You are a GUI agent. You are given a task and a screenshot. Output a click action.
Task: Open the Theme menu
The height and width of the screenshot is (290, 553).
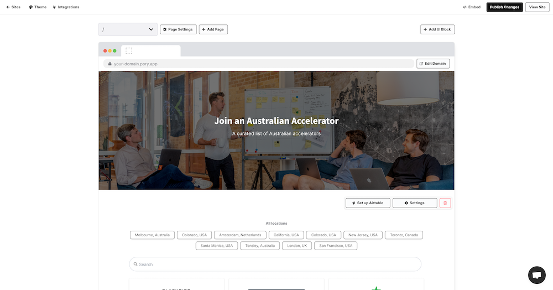click(38, 7)
